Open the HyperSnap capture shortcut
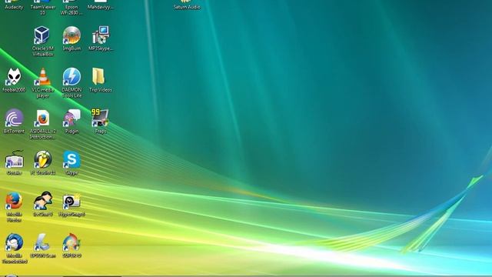The image size is (492, 277). click(x=71, y=201)
